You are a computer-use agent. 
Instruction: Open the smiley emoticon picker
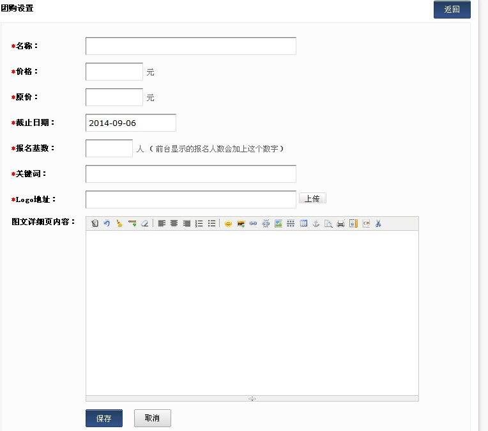[228, 224]
